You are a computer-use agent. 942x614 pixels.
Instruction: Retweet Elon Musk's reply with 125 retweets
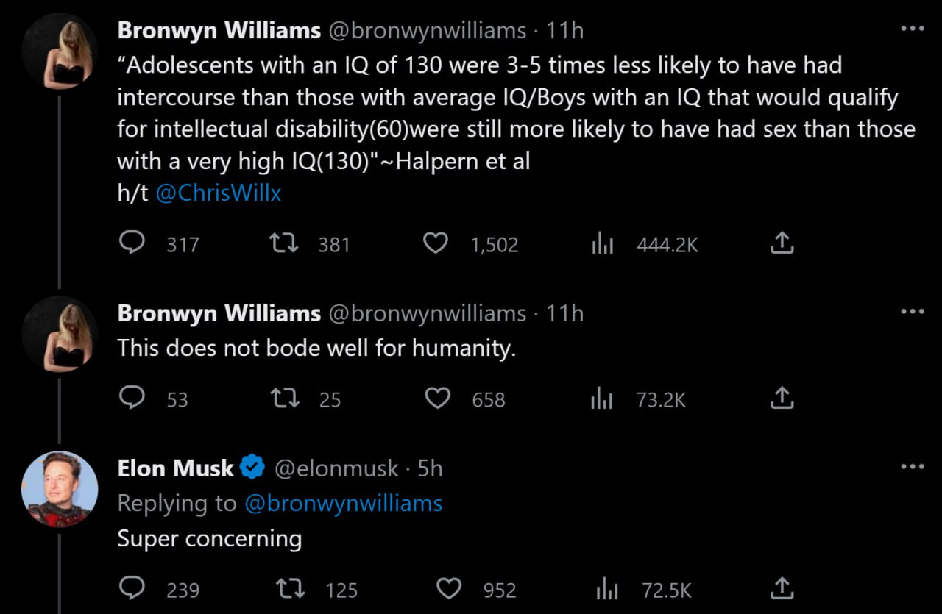(289, 589)
